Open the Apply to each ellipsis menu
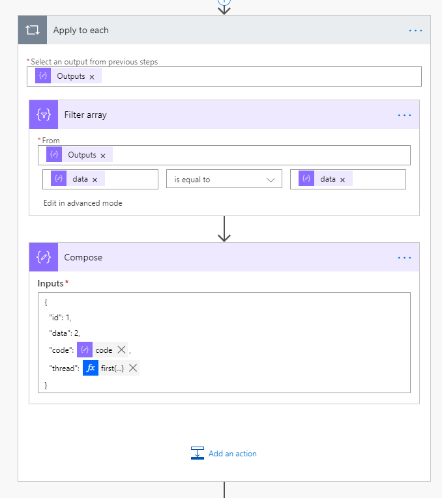 [x=415, y=31]
